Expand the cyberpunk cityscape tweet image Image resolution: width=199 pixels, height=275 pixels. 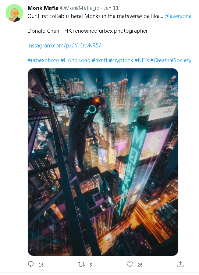(x=103, y=162)
